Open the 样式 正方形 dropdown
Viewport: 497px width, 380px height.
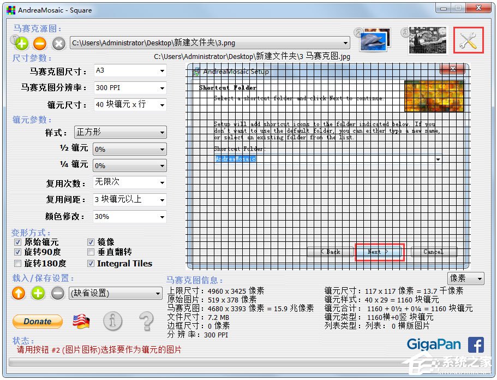click(x=121, y=132)
